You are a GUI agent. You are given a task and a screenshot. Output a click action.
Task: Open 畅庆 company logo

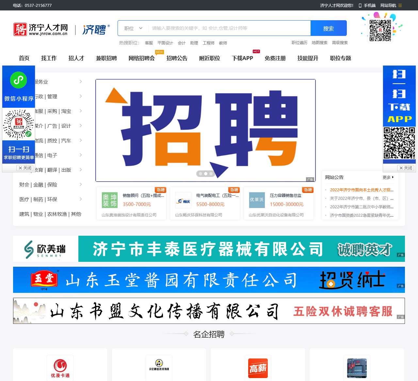click(x=183, y=200)
